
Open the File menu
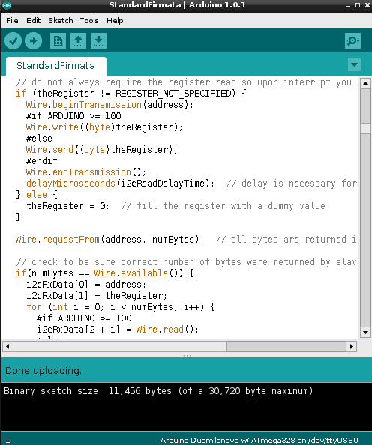(12, 21)
